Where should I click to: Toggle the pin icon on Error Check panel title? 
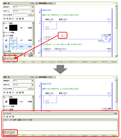point(114,113)
